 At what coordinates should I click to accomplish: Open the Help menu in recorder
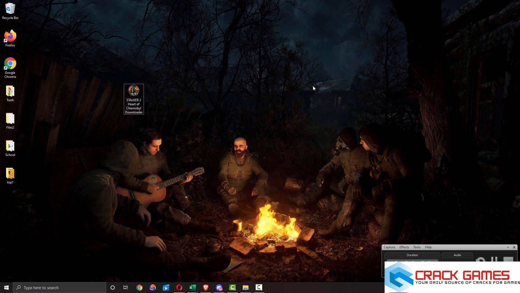pyautogui.click(x=428, y=247)
